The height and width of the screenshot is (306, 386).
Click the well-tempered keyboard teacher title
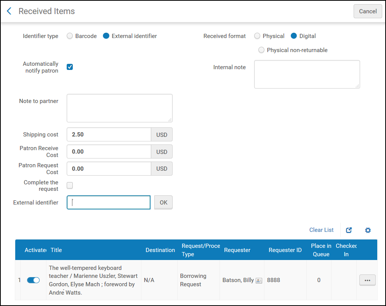pyautogui.click(x=93, y=280)
